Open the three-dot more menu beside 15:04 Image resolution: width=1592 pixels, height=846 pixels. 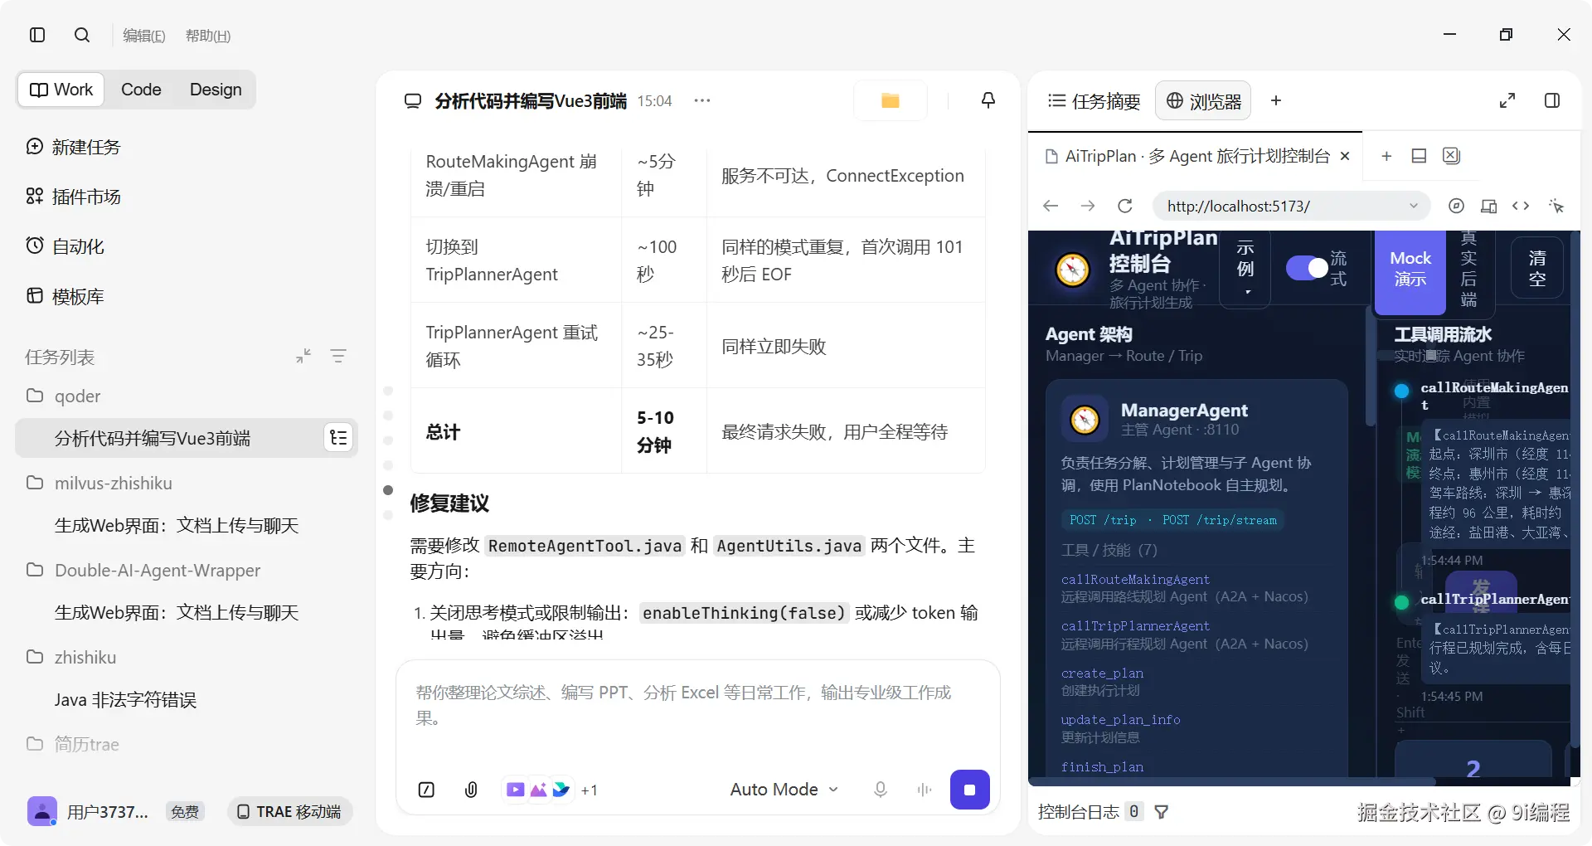pyautogui.click(x=702, y=100)
